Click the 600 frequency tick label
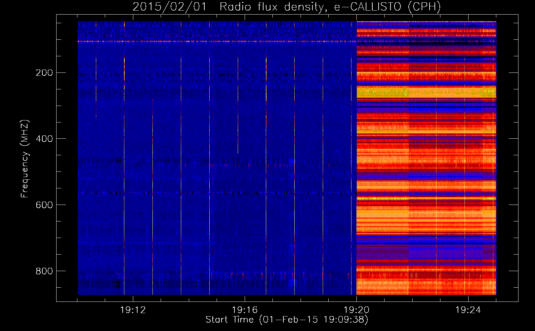 coord(44,205)
